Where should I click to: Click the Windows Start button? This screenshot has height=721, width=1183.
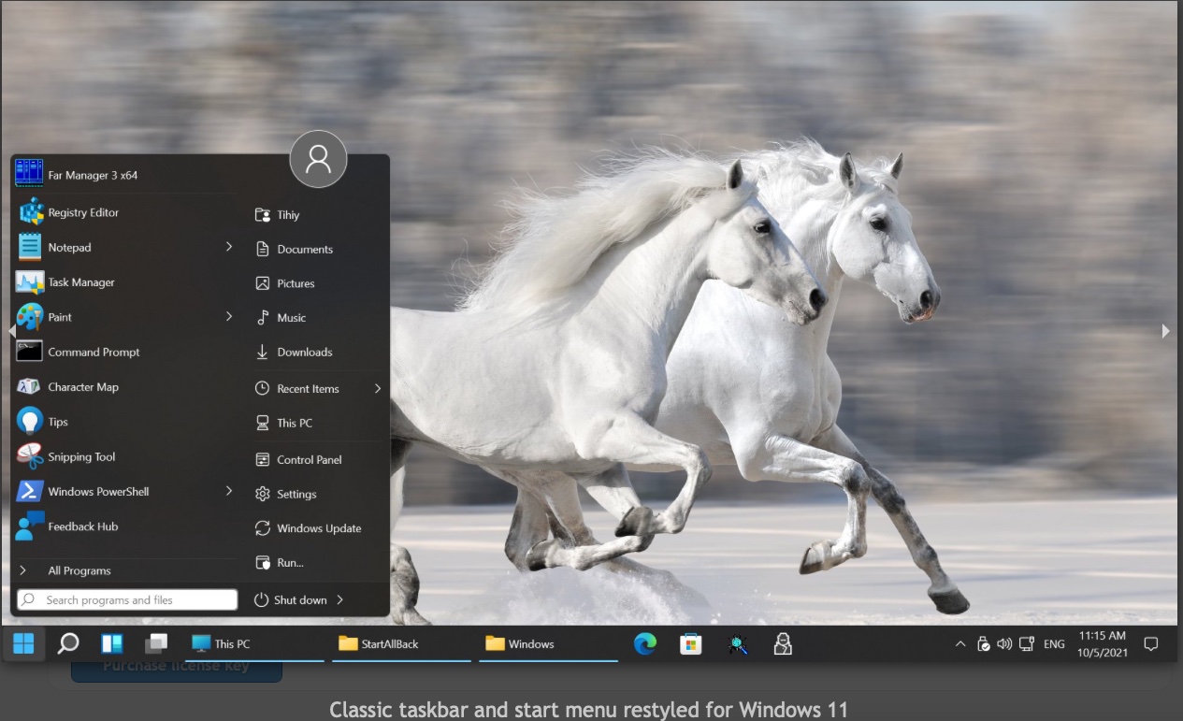click(x=23, y=643)
